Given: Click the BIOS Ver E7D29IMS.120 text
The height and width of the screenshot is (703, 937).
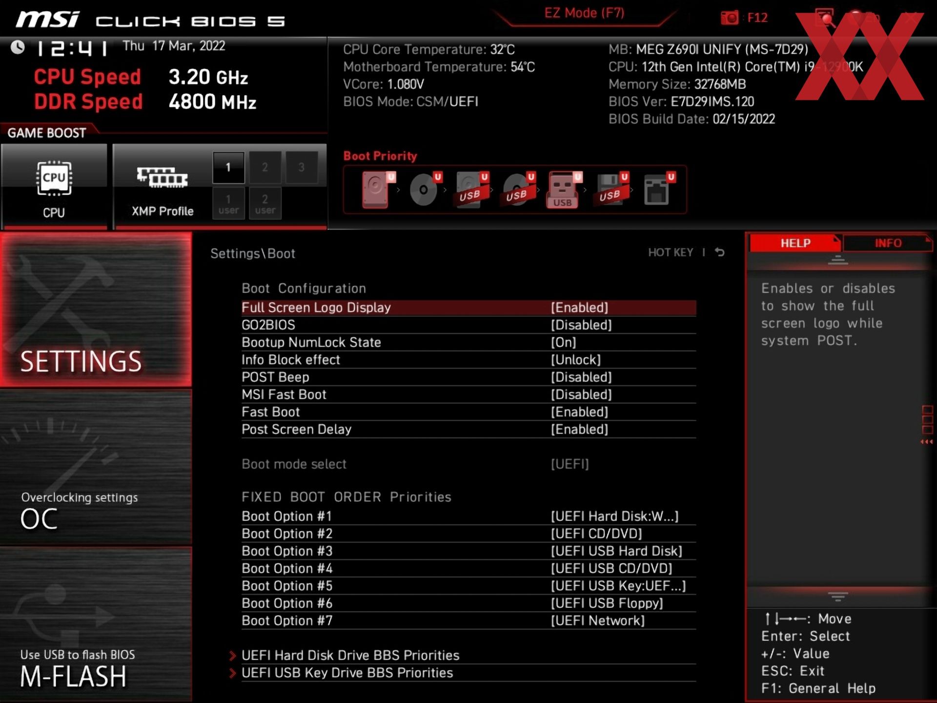Looking at the screenshot, I should [x=681, y=102].
